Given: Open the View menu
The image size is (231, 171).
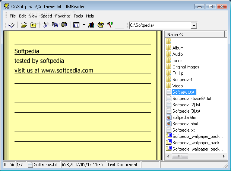Looking at the screenshot, I should pos(33,16).
